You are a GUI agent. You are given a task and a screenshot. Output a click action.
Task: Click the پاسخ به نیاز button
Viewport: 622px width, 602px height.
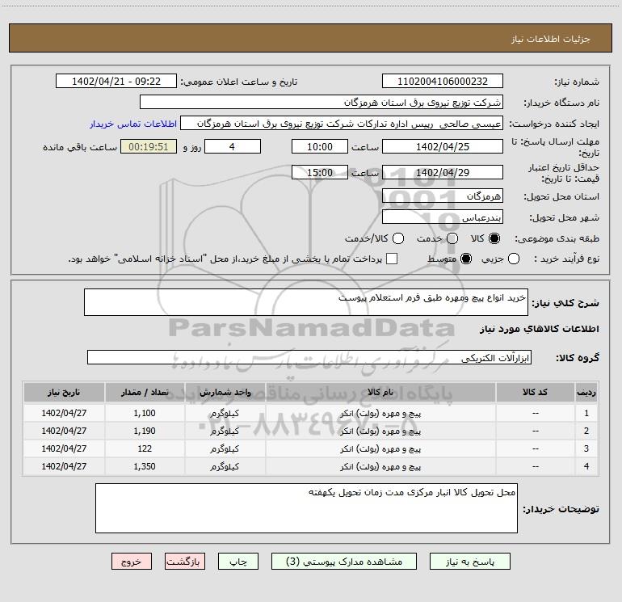[470, 562]
